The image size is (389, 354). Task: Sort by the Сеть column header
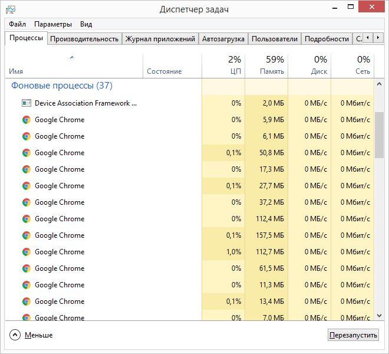pos(352,65)
